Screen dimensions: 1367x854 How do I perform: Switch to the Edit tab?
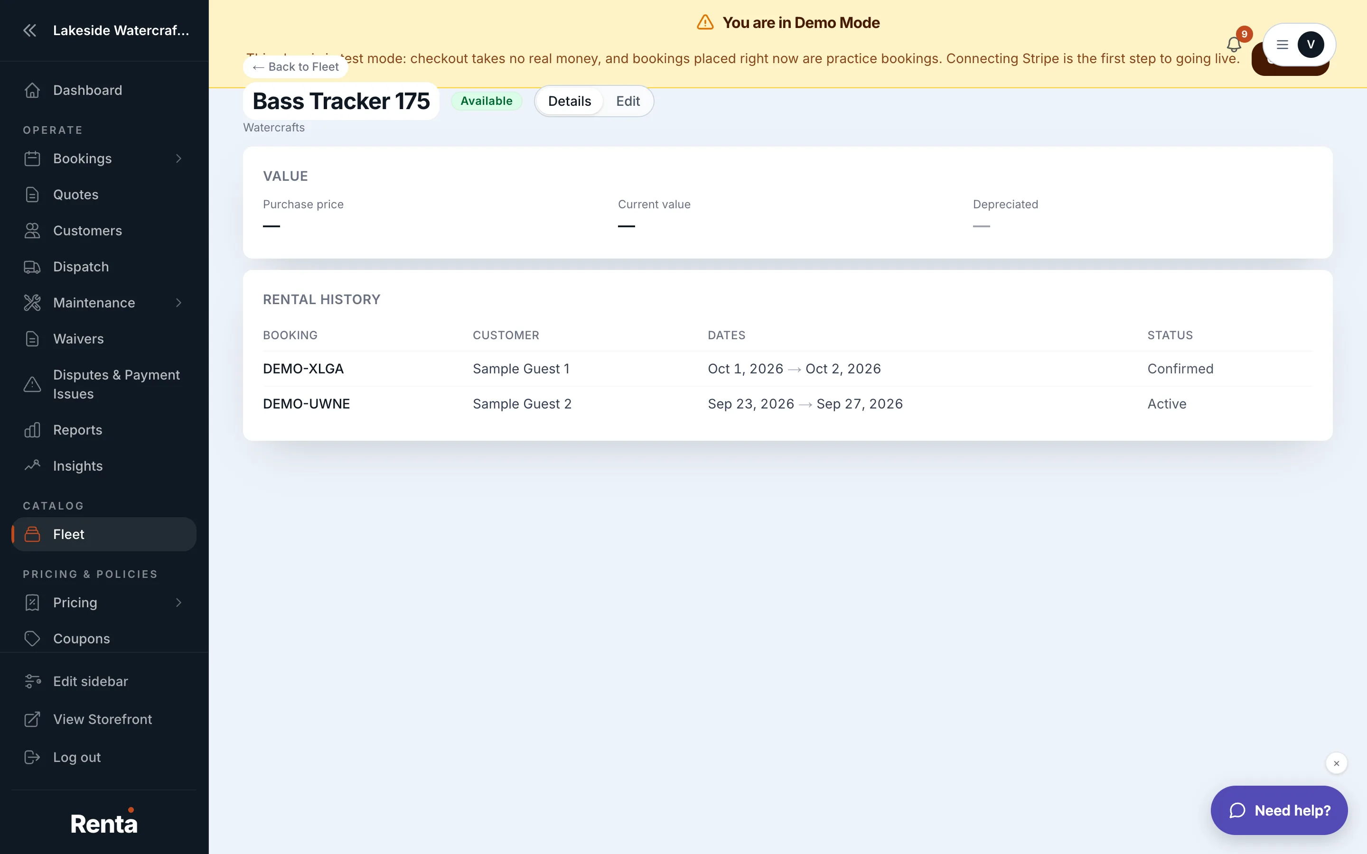(627, 101)
